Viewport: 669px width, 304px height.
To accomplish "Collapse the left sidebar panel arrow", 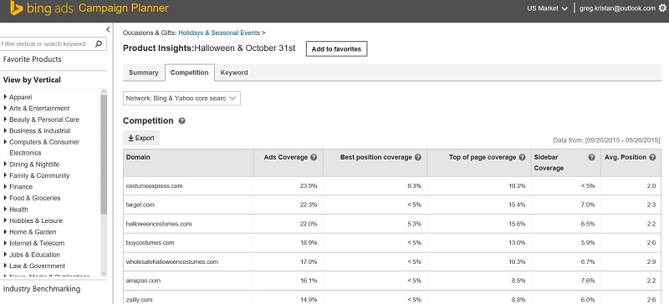I will tap(108, 29).
